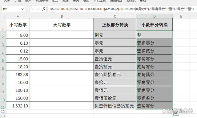The height and width of the screenshot is (118, 197).
Task: Click the 壹角零分 cell in row 3
Action: tap(155, 43)
